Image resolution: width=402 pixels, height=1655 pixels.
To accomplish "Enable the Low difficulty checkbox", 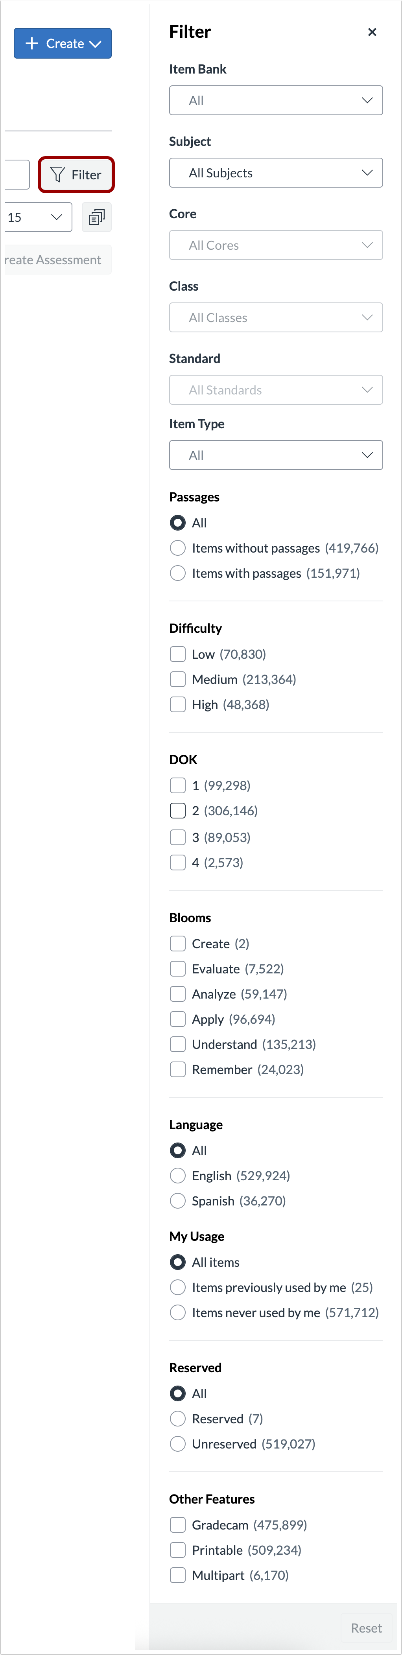I will tap(177, 653).
